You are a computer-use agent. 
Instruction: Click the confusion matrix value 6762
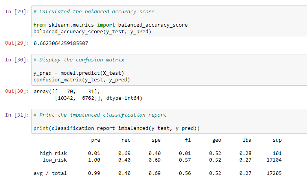(x=88, y=98)
